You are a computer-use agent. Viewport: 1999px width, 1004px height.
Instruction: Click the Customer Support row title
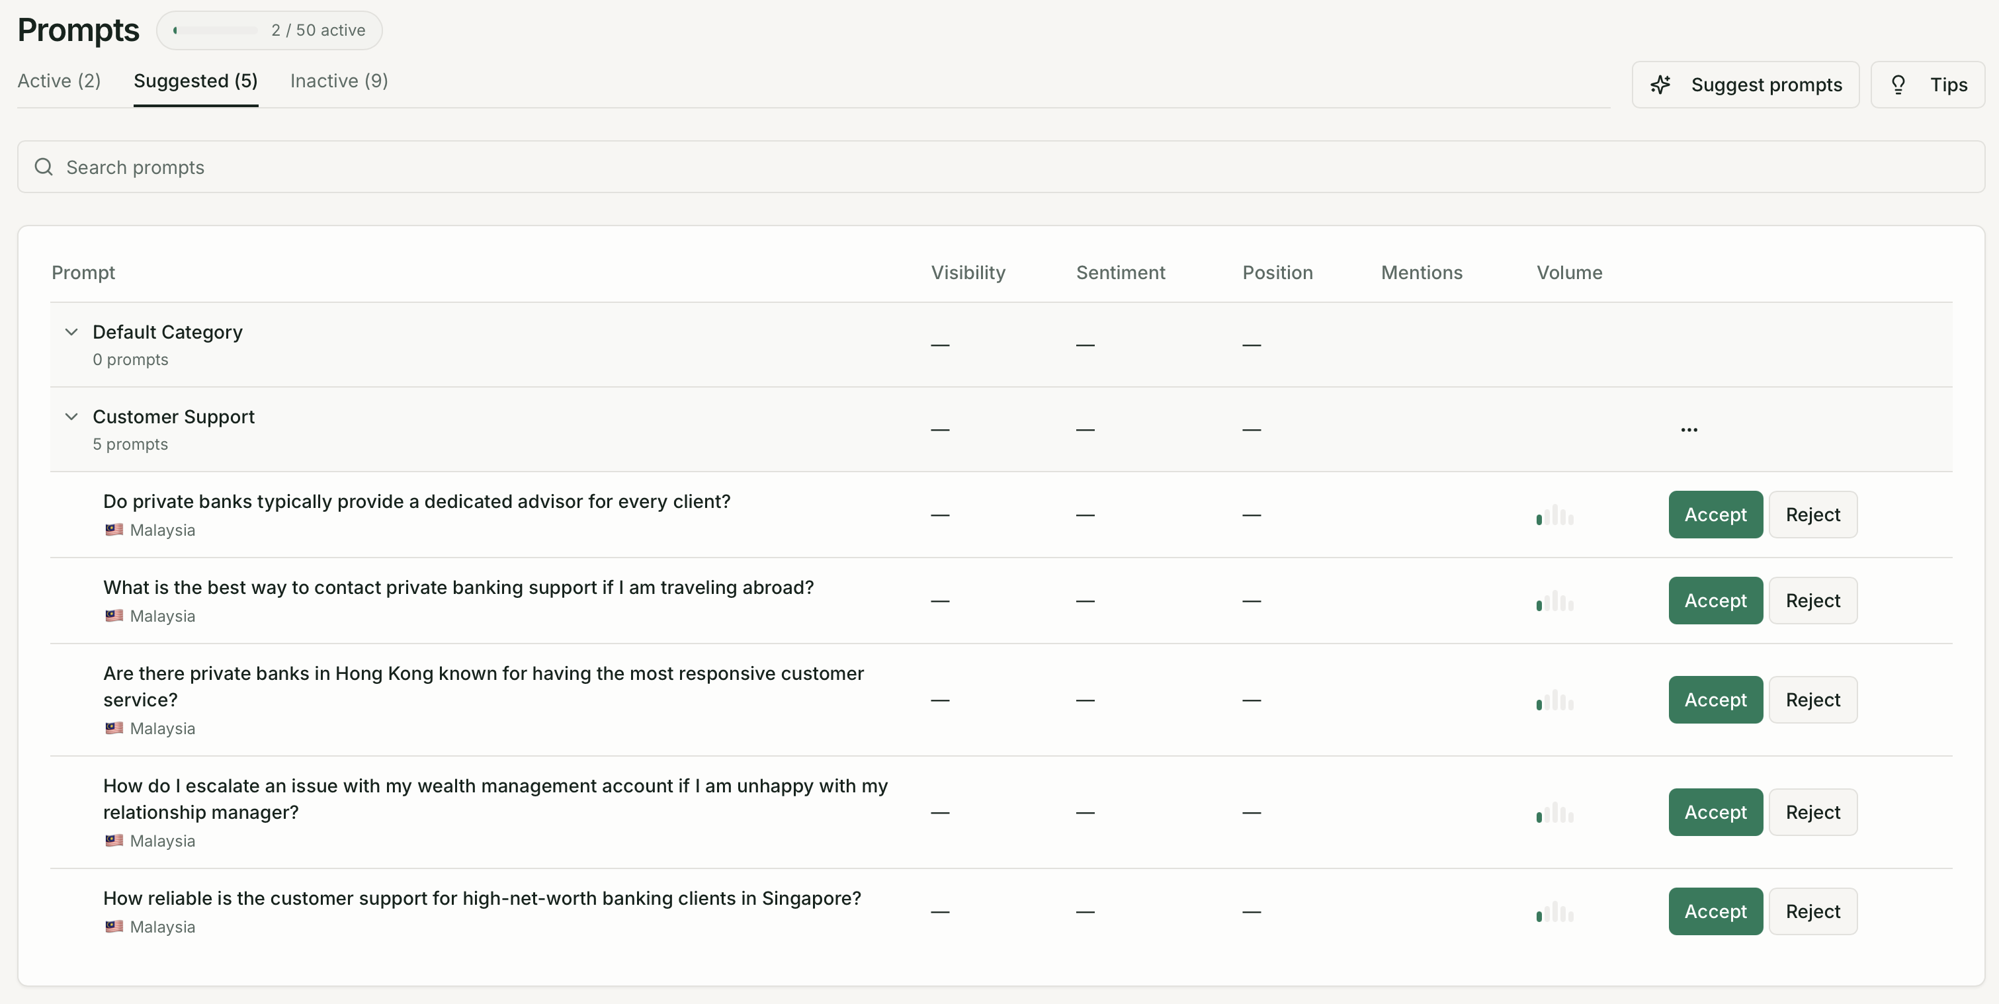[x=174, y=417]
